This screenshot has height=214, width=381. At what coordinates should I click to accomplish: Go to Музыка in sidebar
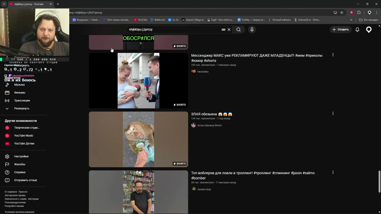[19, 85]
